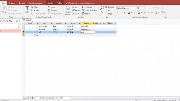Click the Tümünü Yenile refresh icon
Image resolution: width=180 pixels, height=101 pixels.
(x=68, y=8)
